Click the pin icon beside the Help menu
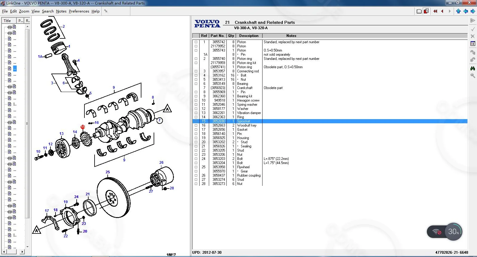 [106, 11]
